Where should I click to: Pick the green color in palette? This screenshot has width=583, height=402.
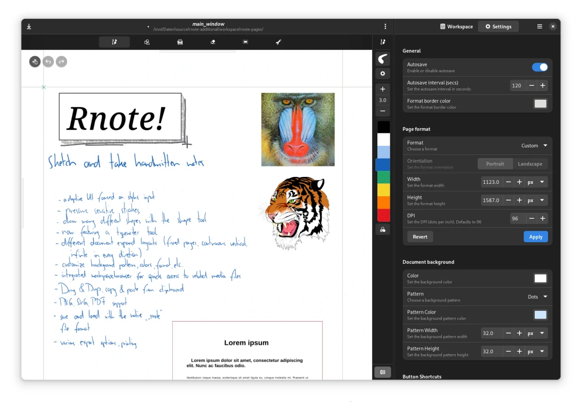pyautogui.click(x=383, y=177)
